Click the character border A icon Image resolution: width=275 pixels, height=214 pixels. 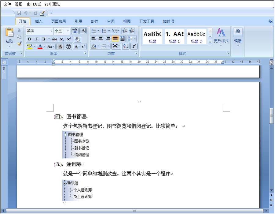(x=83, y=31)
